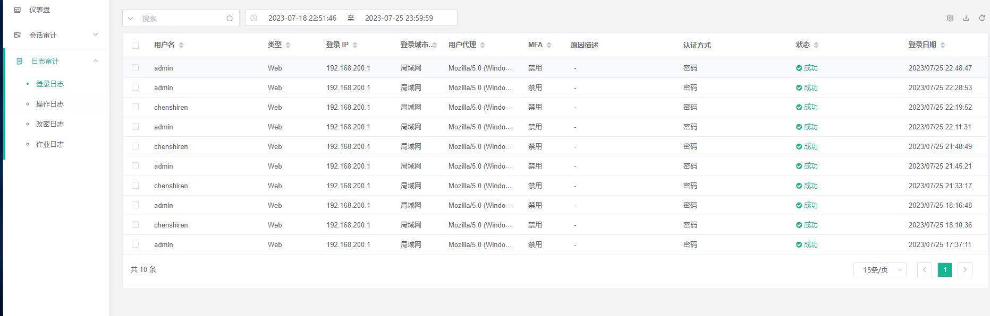The image size is (990, 316).
Task: Check the row dated 2023/07/25 21:48:49
Action: tap(136, 146)
